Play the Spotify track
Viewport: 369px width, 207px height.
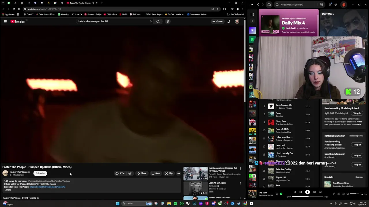pos(307,192)
